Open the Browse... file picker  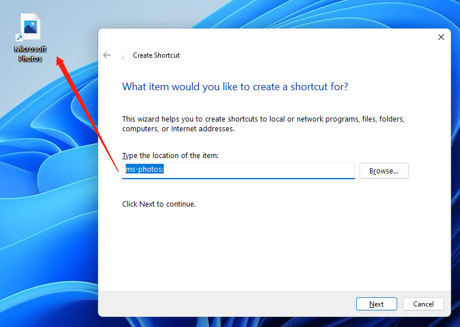tap(384, 171)
